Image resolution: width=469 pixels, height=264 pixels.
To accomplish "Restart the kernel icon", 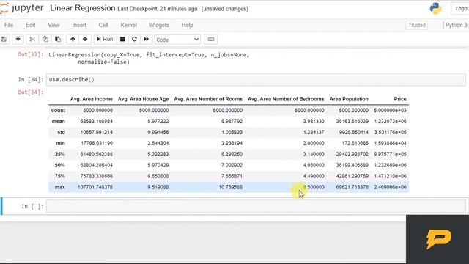I will [x=134, y=39].
